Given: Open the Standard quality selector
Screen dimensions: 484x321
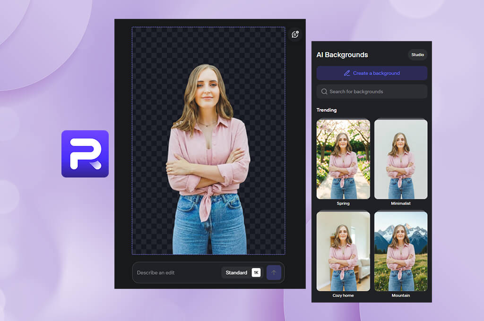Looking at the screenshot, I should coord(242,272).
